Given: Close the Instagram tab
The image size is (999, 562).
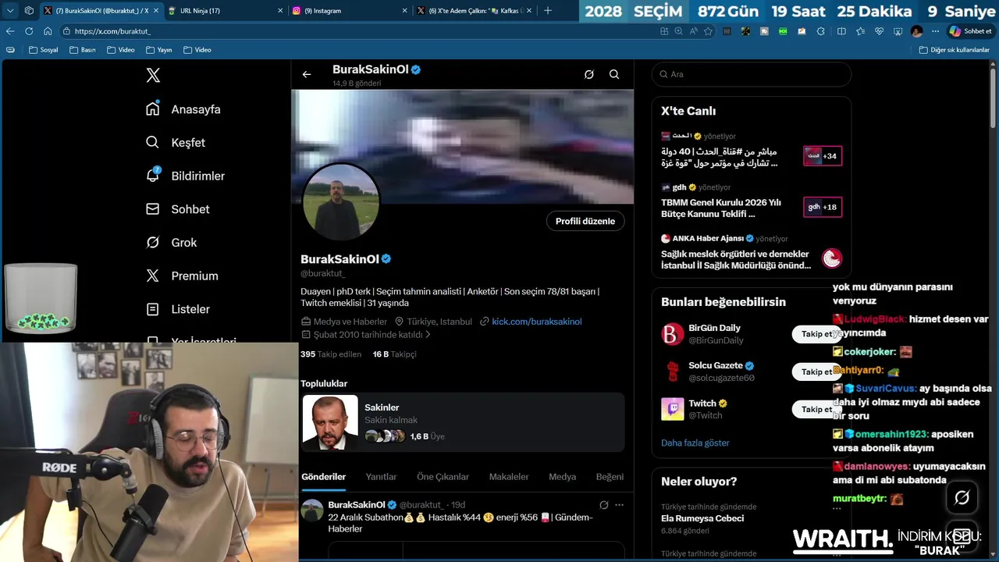Looking at the screenshot, I should (404, 10).
